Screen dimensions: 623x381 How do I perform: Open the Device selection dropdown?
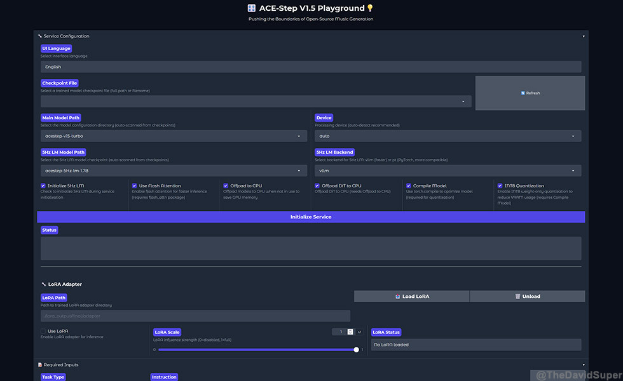pos(448,136)
